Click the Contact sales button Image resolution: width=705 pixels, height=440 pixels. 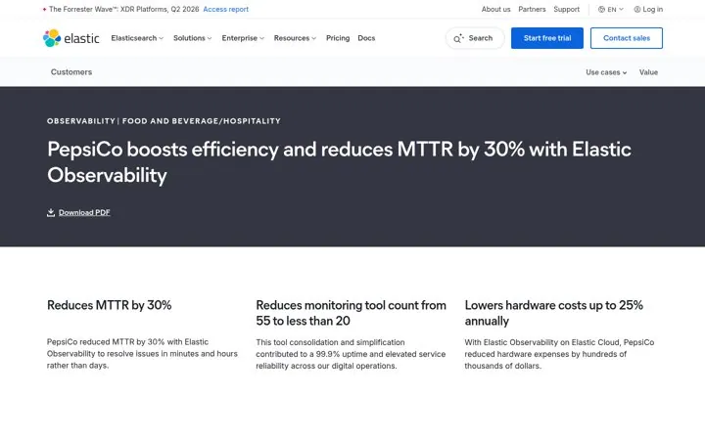(x=627, y=38)
